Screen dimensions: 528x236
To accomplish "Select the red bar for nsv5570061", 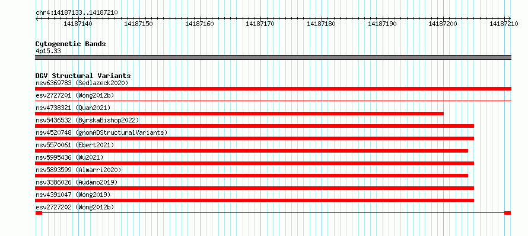I will point(252,151).
